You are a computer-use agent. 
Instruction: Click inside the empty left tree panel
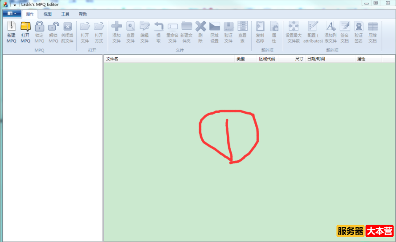pyautogui.click(x=53, y=147)
